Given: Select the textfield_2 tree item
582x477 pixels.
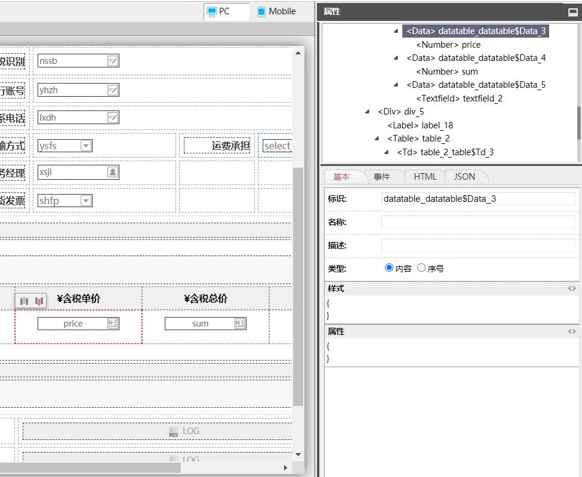Looking at the screenshot, I should tap(459, 99).
